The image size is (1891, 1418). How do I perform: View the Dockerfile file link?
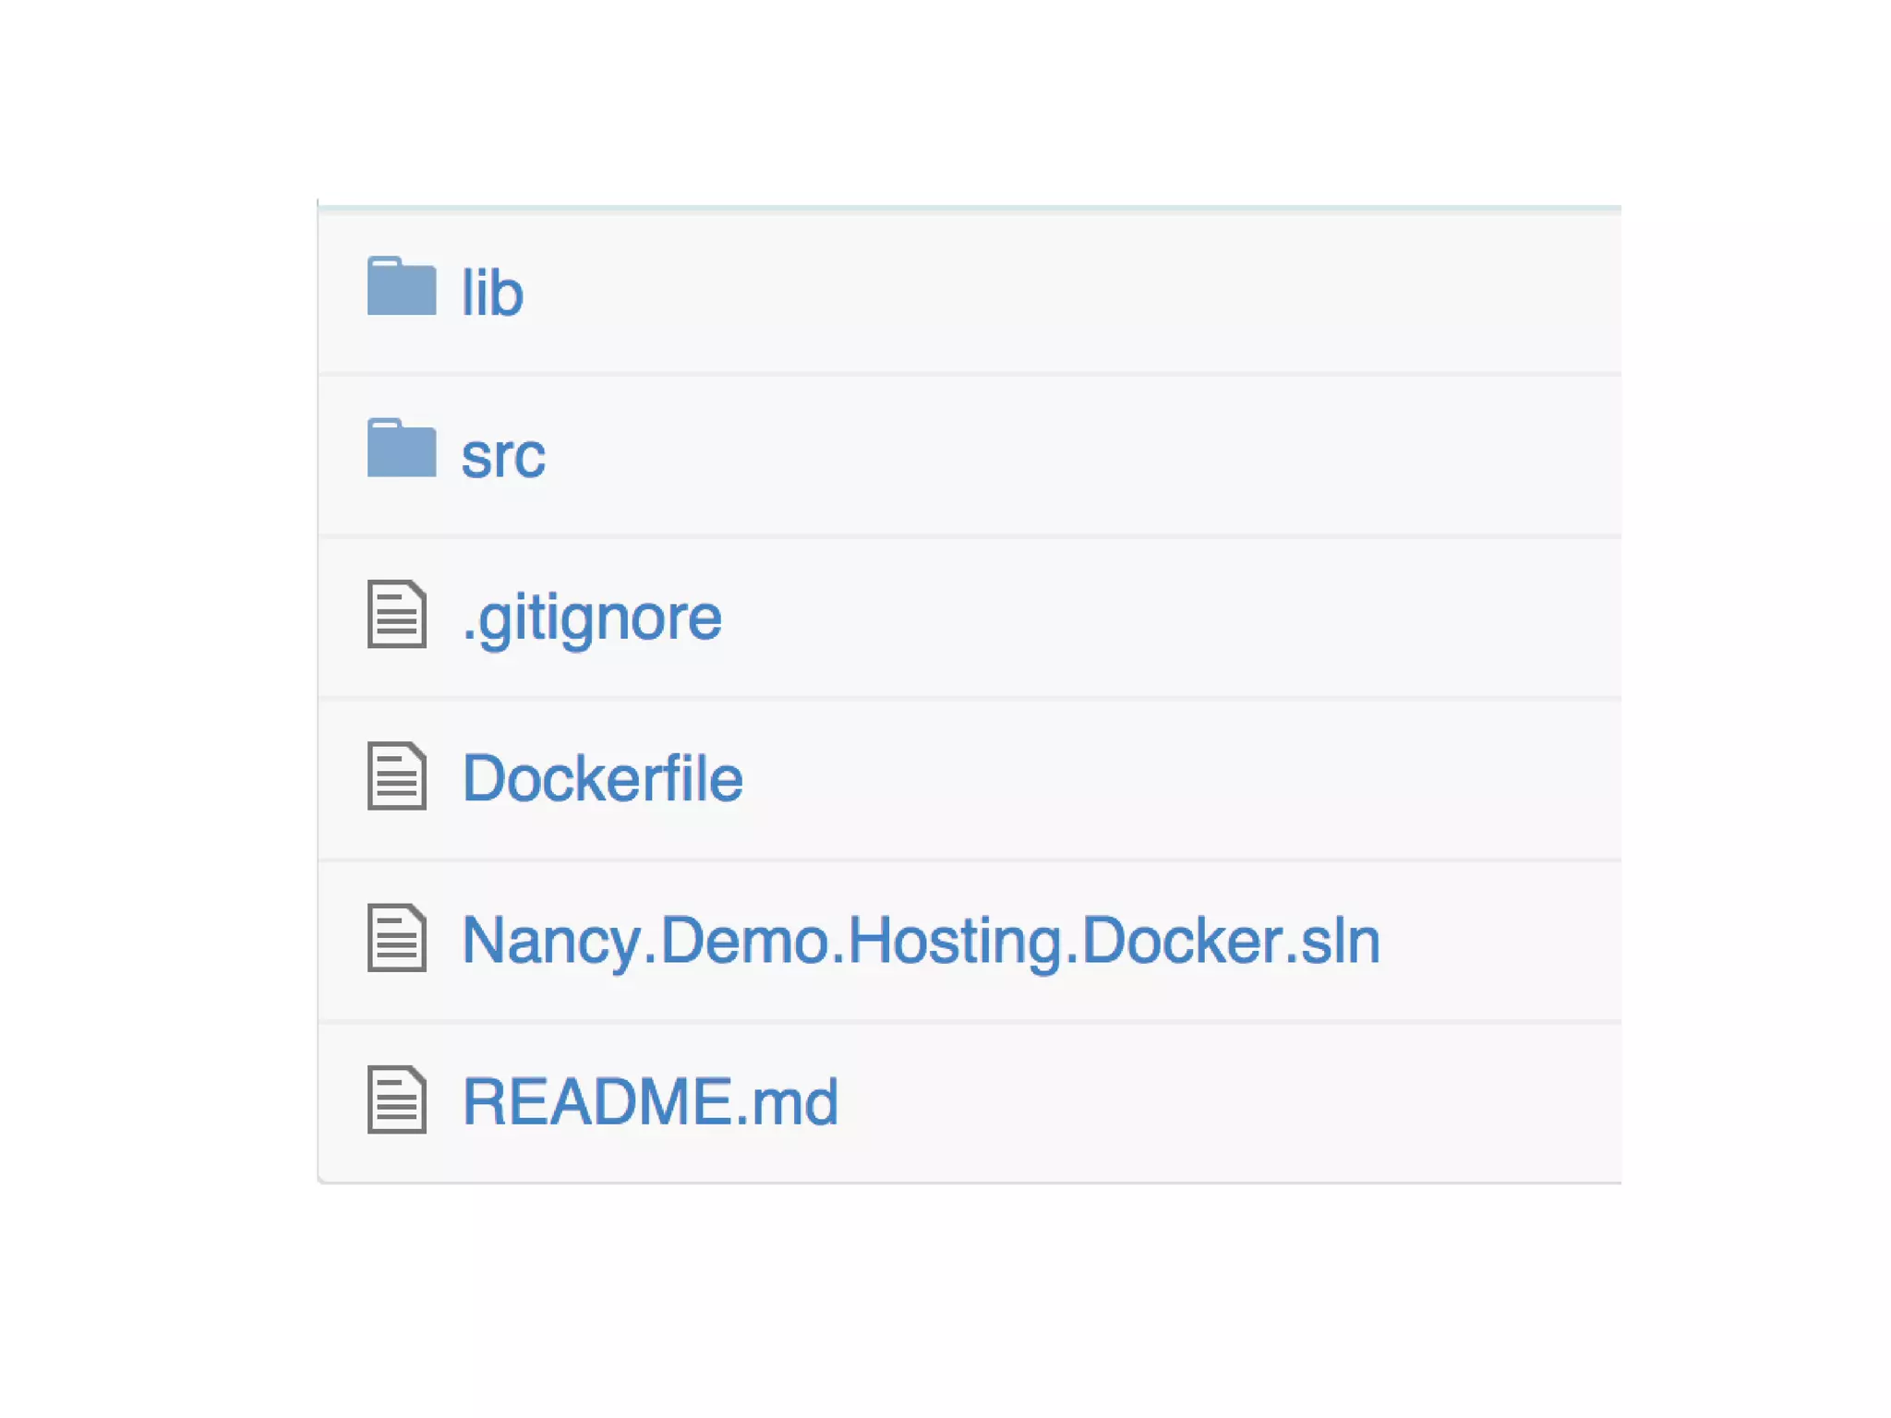(x=602, y=778)
